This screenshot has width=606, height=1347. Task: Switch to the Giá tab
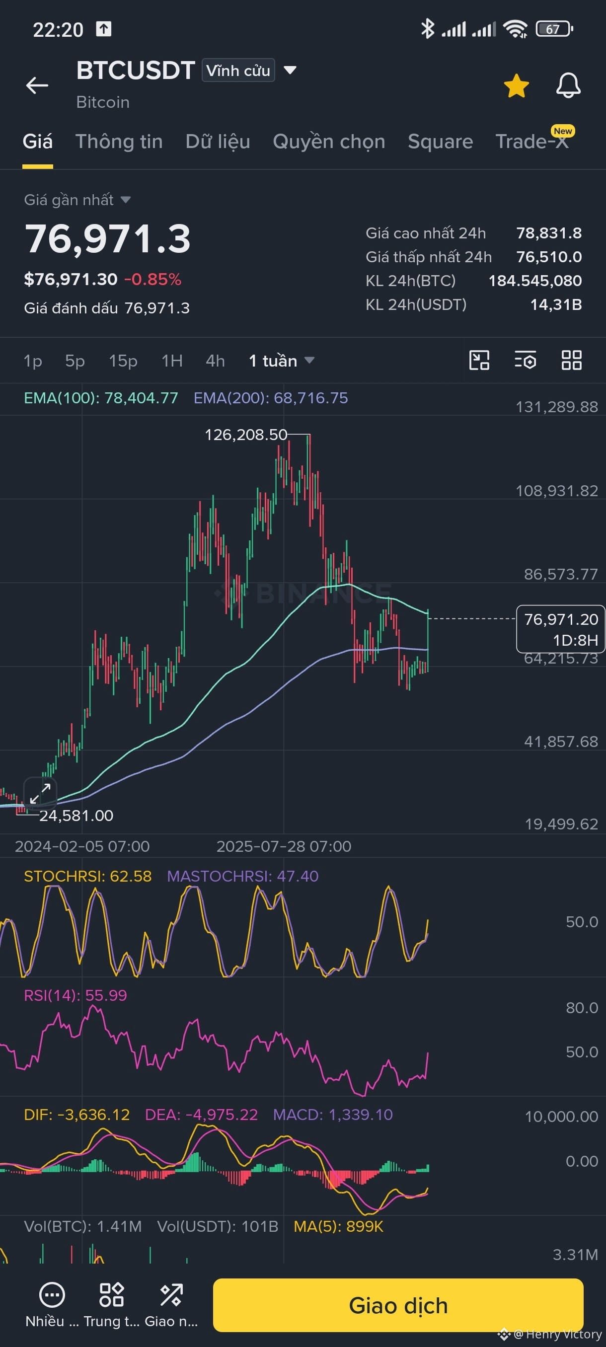[x=38, y=142]
